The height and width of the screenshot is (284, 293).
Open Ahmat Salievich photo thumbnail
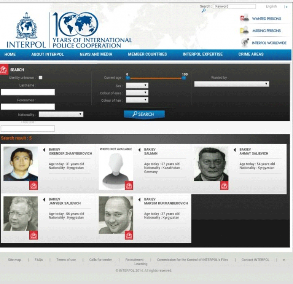[211, 164]
